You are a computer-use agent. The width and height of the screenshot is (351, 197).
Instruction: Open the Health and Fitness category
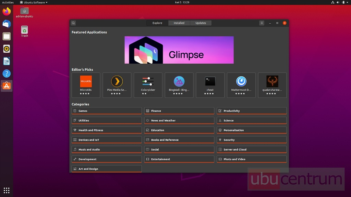click(x=107, y=130)
